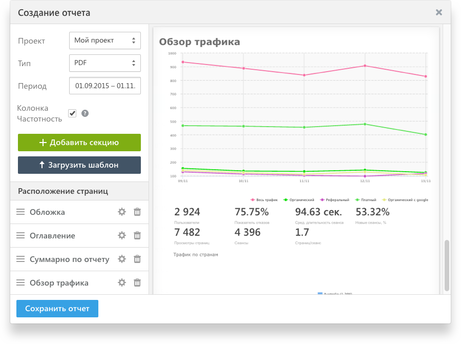Grab the drag handle of Суммарно по отчету

20,259
